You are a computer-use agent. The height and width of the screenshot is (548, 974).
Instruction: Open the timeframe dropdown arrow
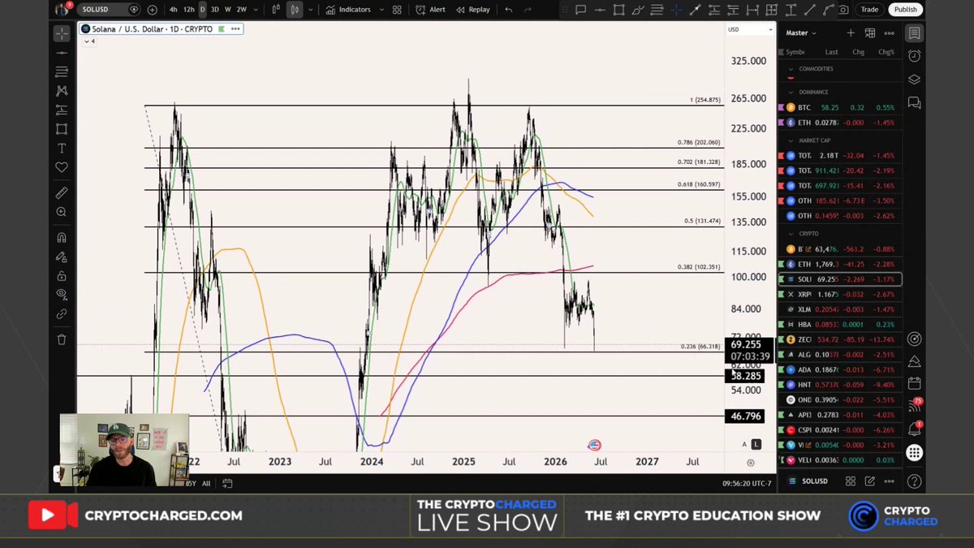click(x=255, y=10)
